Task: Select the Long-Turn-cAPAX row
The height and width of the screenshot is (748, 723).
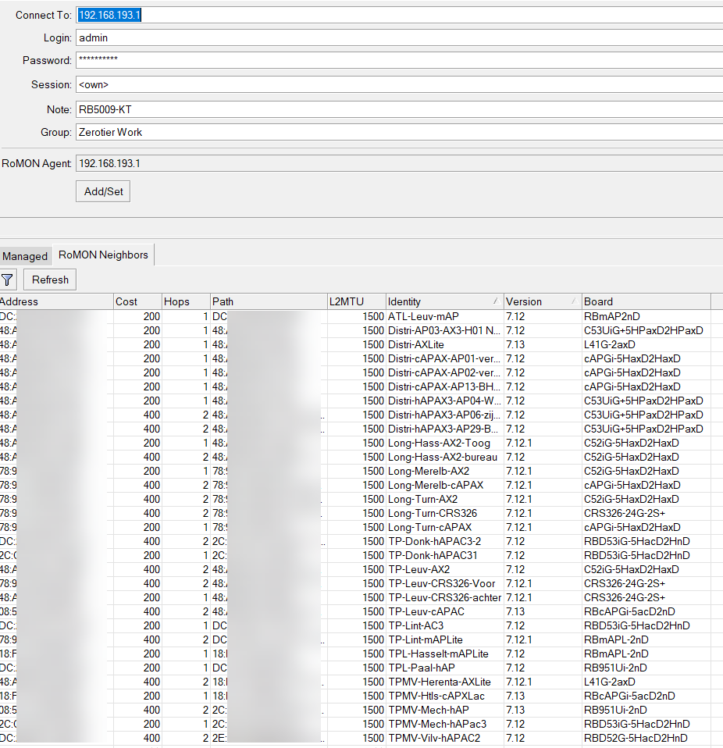Action: click(361, 527)
